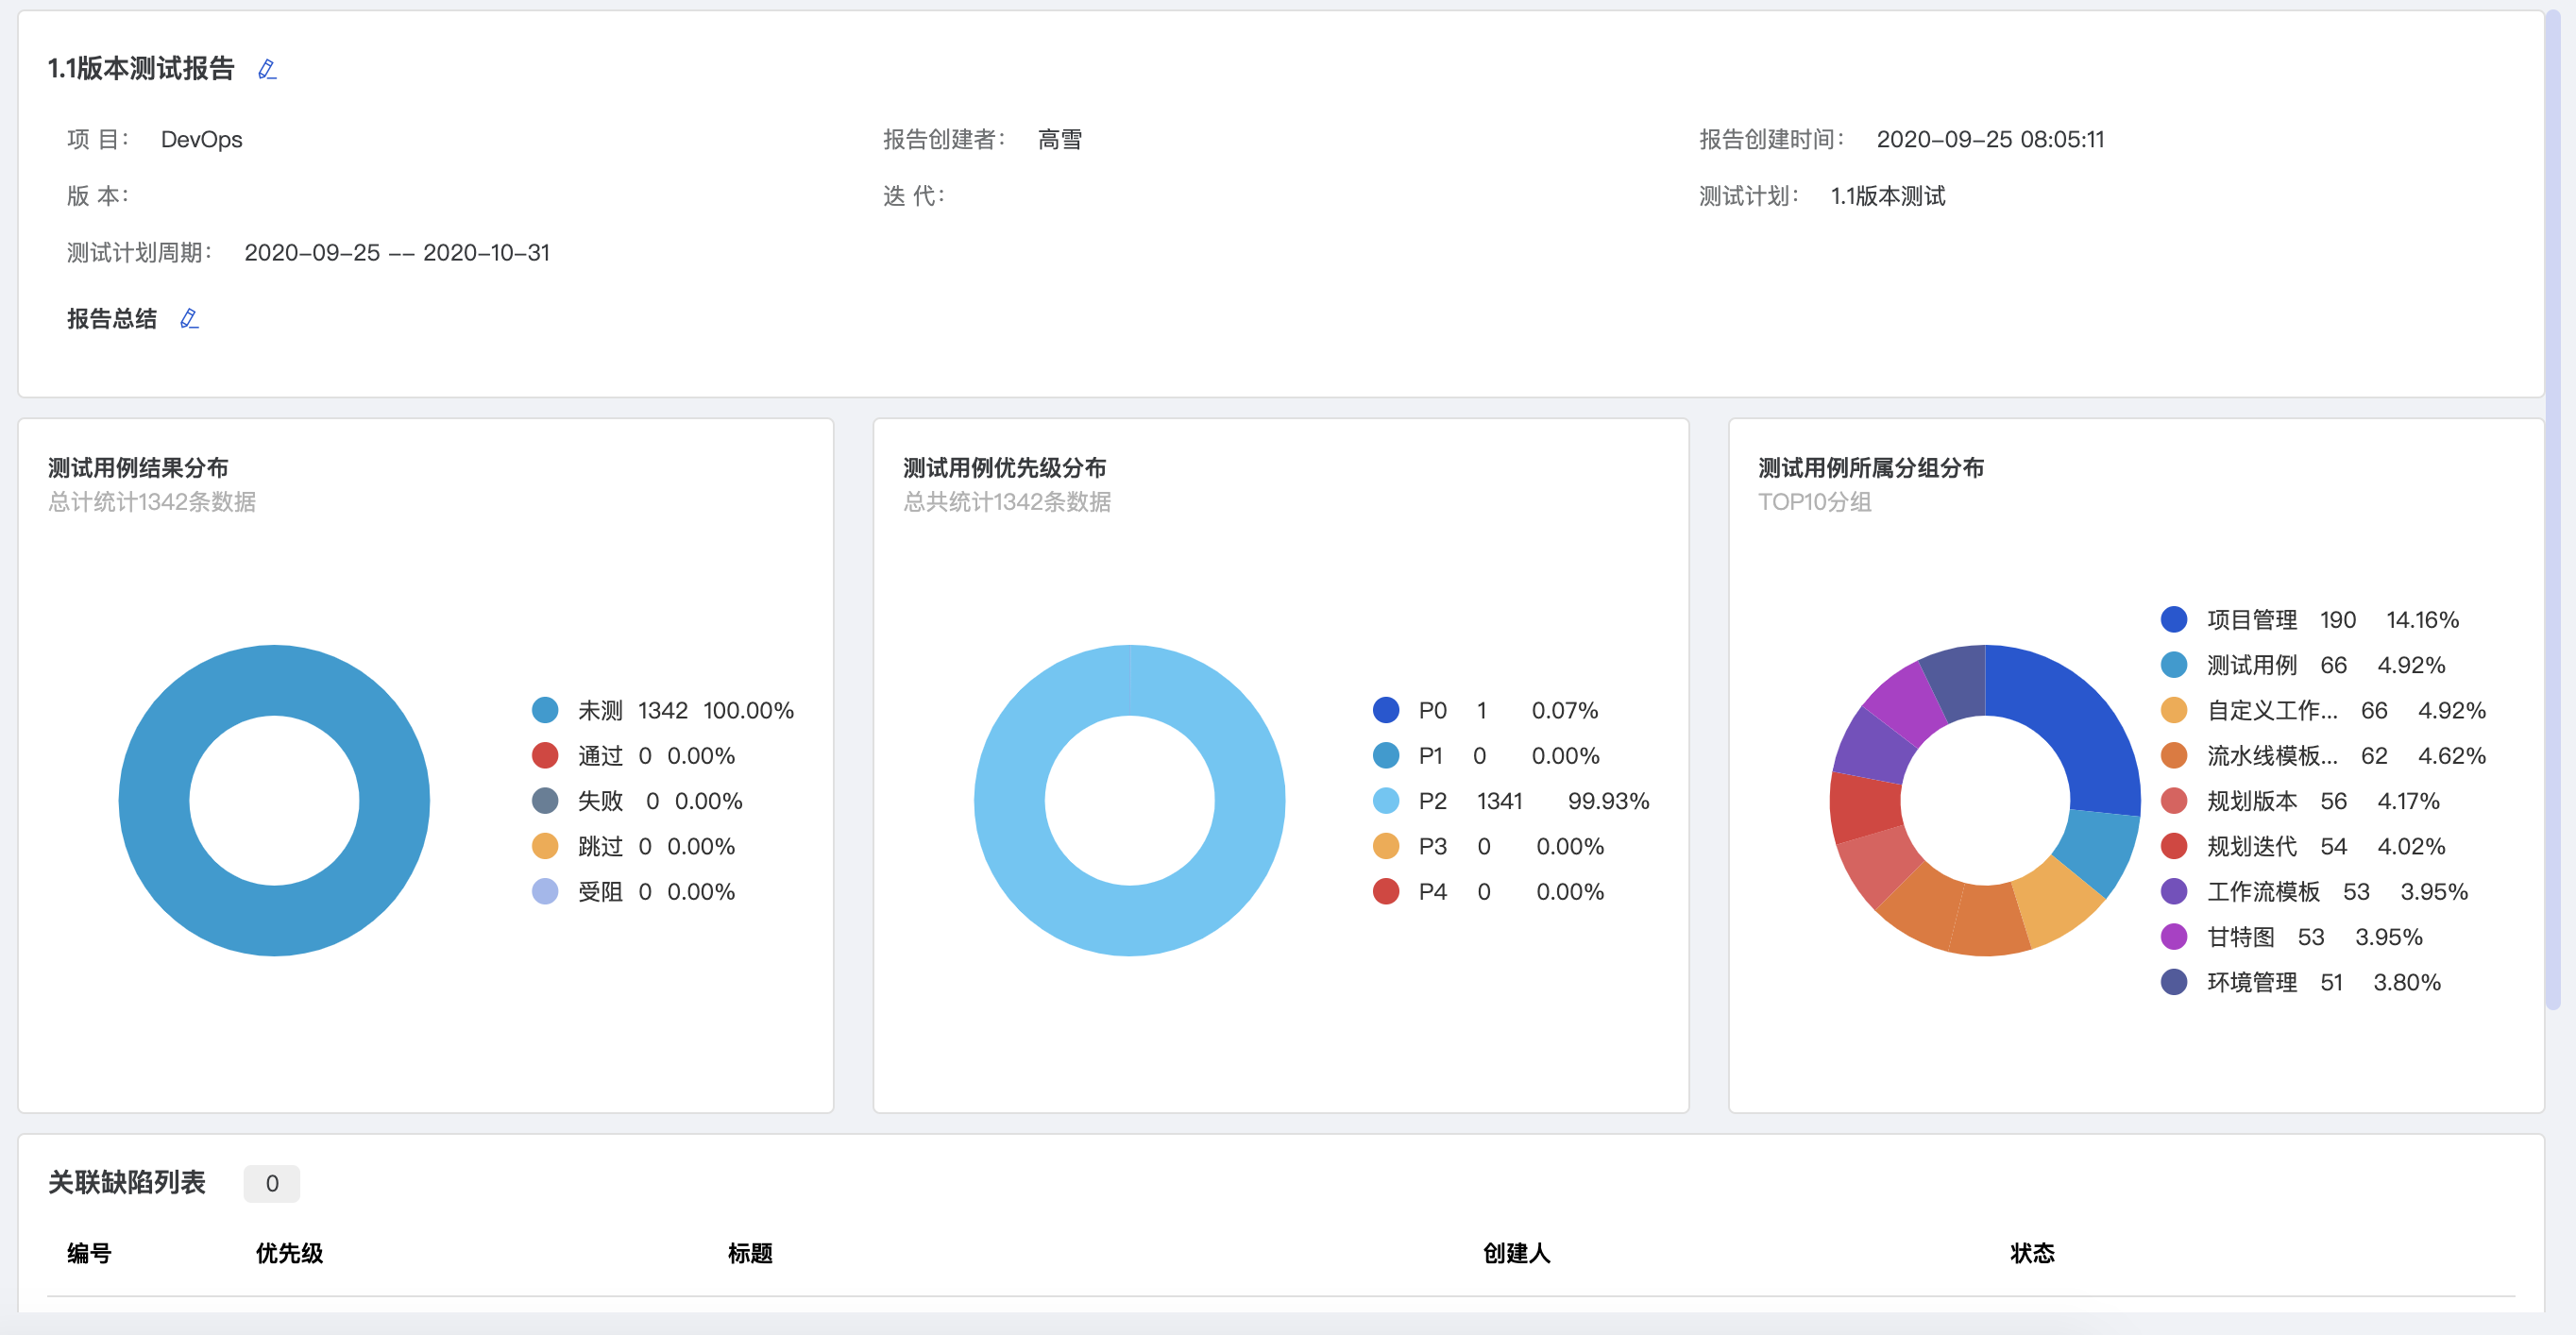Click the pencil icon beside 报告总结

(189, 319)
